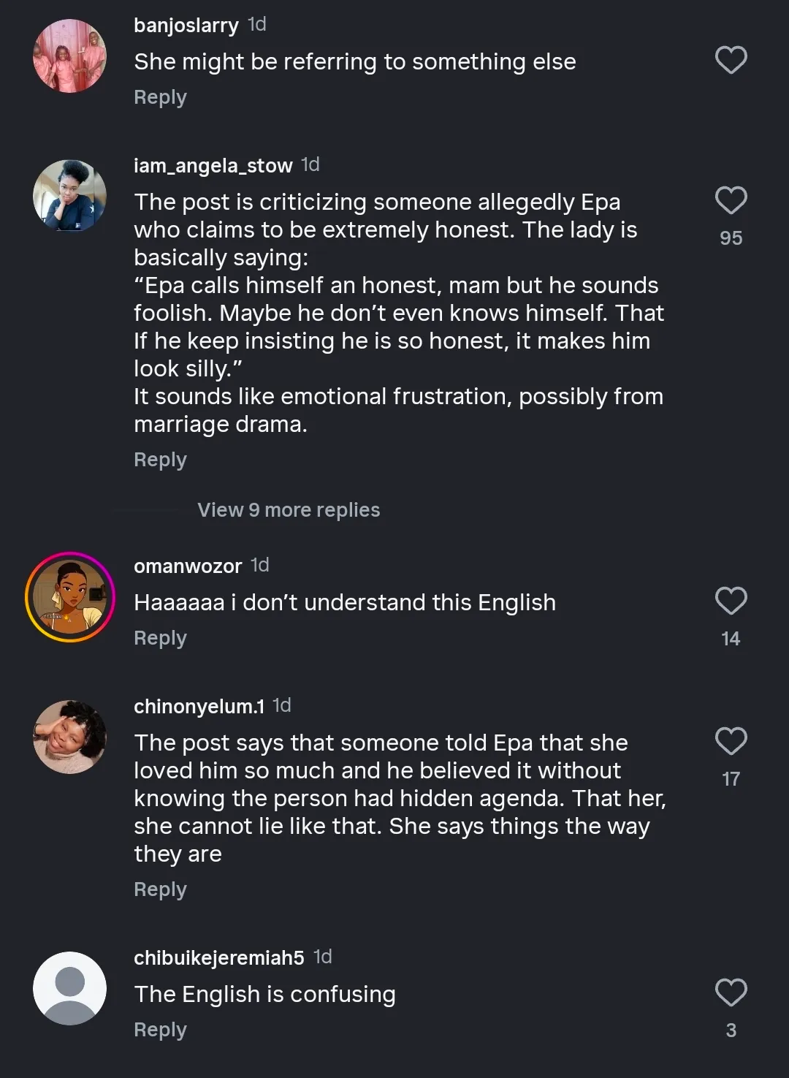
Task: Open chibuikejeremiah5's default avatar
Action: (x=70, y=988)
